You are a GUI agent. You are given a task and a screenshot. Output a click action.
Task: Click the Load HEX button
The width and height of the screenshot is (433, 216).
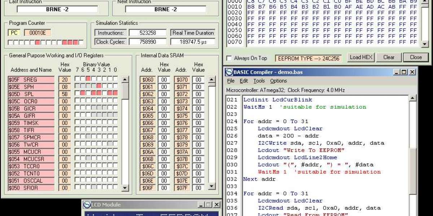tap(361, 57)
